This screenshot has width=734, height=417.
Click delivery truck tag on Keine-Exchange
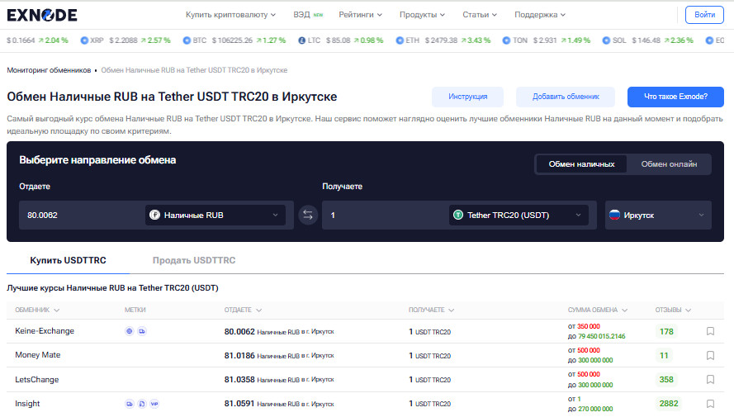[x=142, y=331]
